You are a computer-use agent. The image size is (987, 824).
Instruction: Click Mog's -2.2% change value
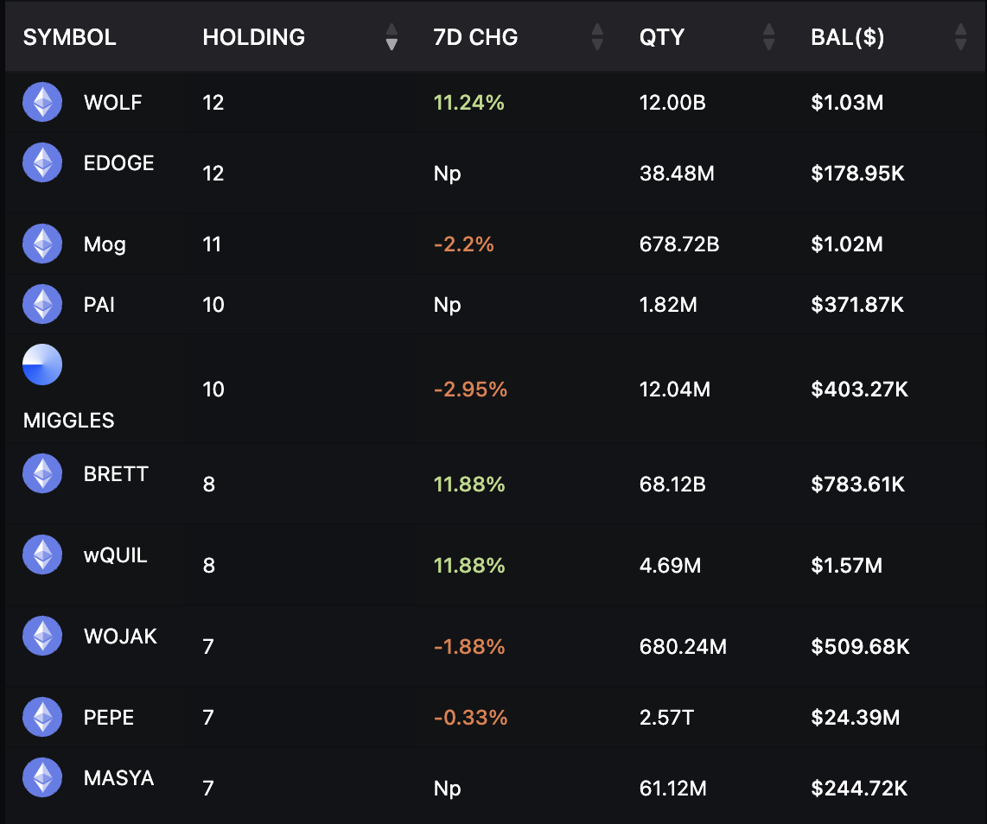click(x=464, y=244)
